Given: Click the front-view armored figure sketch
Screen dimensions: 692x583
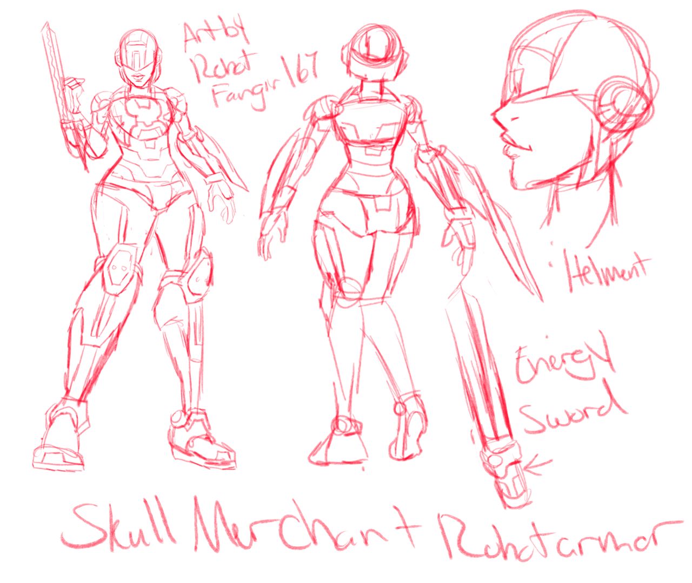Looking at the screenshot, I should [x=142, y=246].
